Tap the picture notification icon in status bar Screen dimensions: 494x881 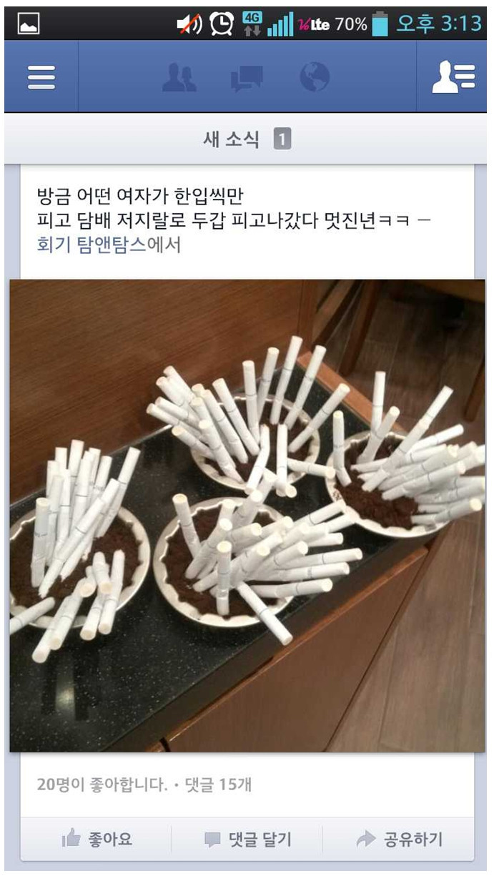pos(29,25)
